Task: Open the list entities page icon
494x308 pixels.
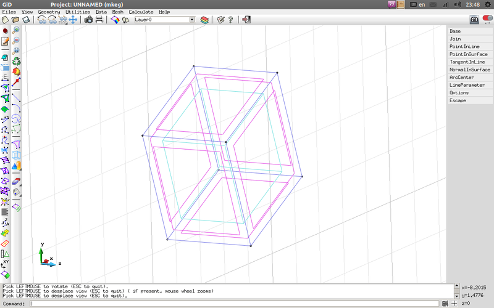Action: [x=16, y=192]
